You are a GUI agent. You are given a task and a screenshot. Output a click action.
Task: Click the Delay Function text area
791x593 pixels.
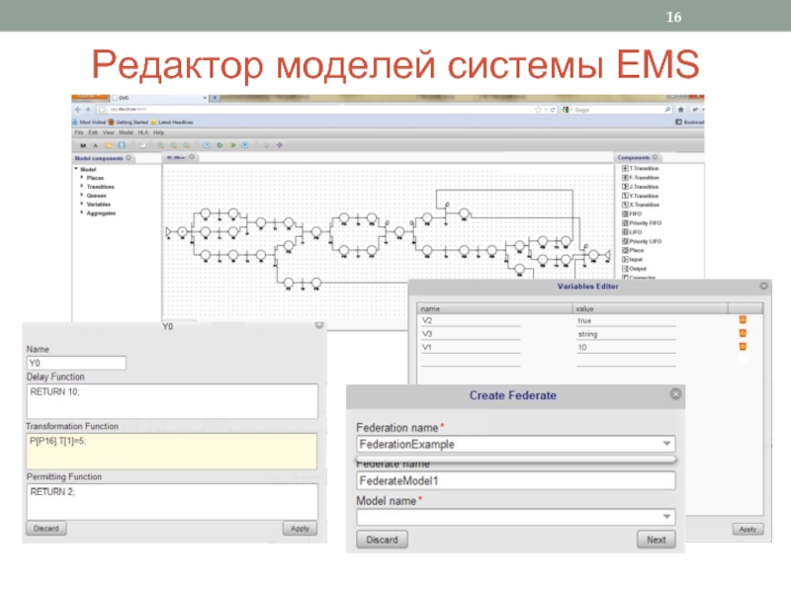coord(172,401)
